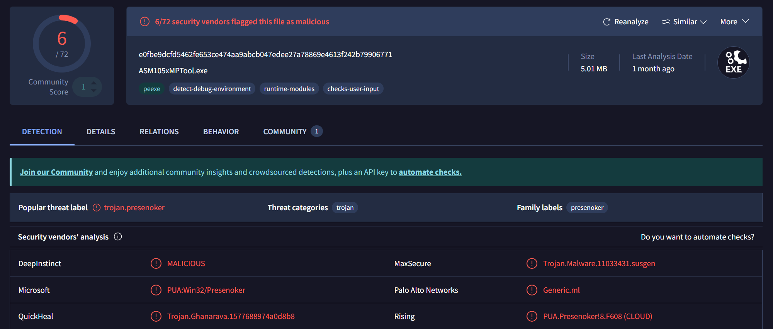Open the BEHAVIOR tab
Image resolution: width=773 pixels, height=329 pixels.
(x=221, y=132)
